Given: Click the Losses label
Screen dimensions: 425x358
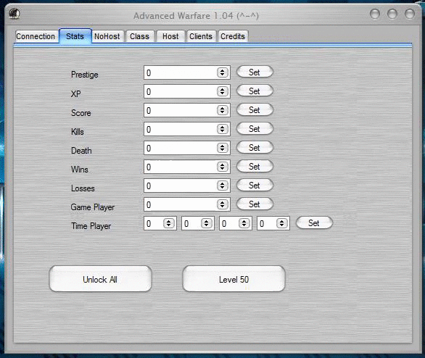Looking at the screenshot, I should 83,188.
